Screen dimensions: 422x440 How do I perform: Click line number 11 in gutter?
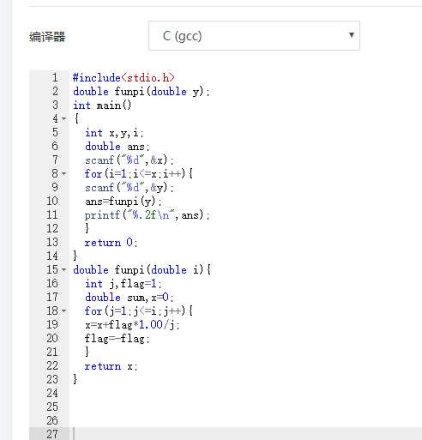[x=52, y=214]
